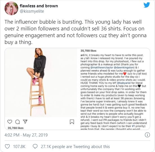Click the Instagram comment bubble icon
The height and width of the screenshot is (152, 155).
[17, 122]
